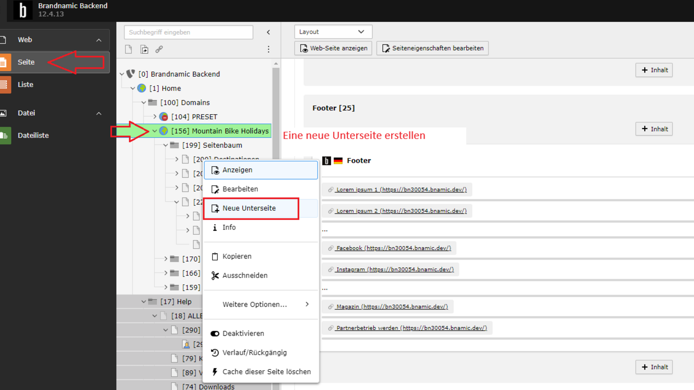
Task: Open the Layout dropdown
Action: (x=333, y=32)
